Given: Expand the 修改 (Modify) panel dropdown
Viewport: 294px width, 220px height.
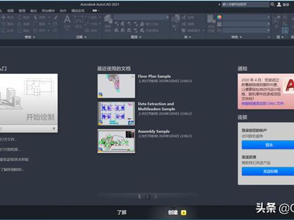Looking at the screenshot, I should (x=30, y=37).
